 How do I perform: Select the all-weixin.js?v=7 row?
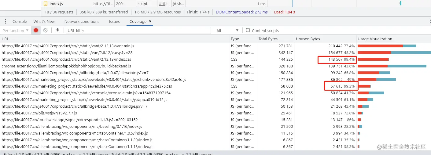(x=215, y=73)
